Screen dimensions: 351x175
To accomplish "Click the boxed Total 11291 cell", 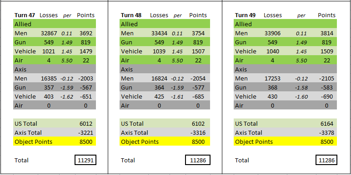I will (x=85, y=160).
